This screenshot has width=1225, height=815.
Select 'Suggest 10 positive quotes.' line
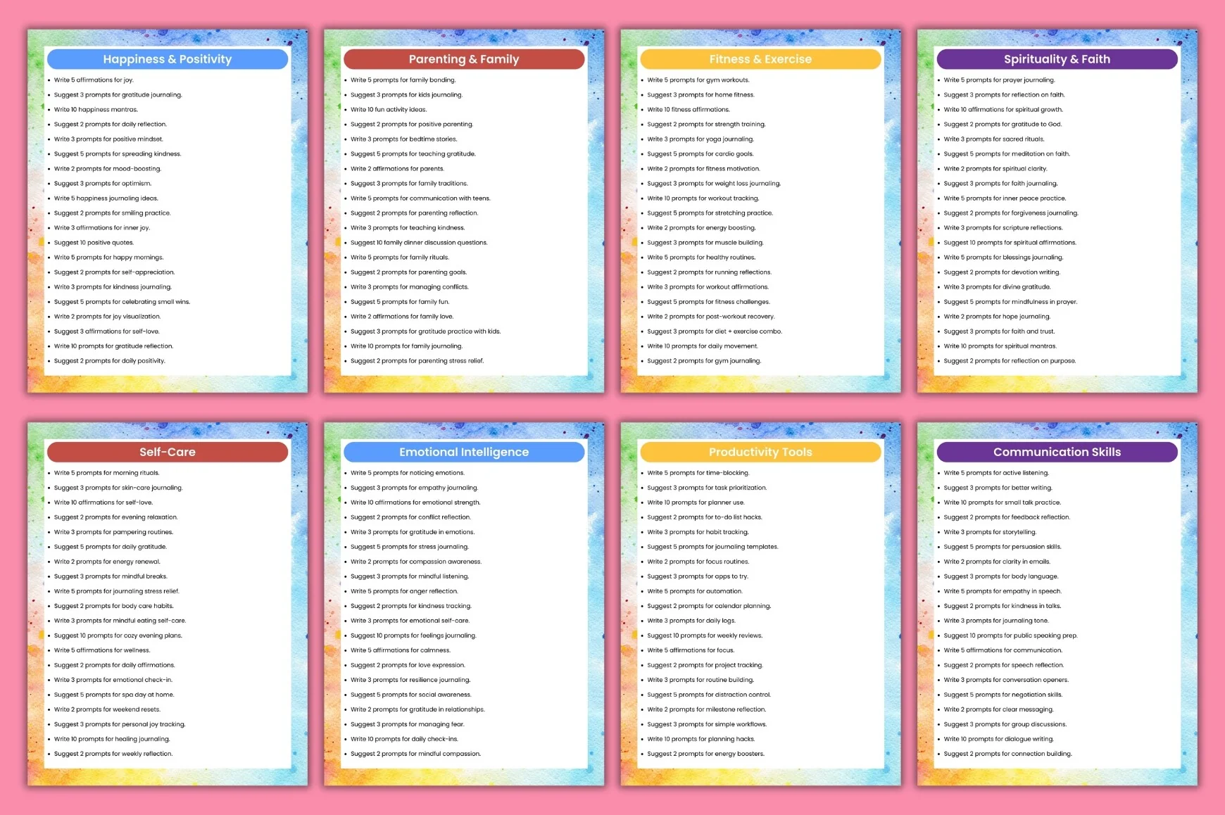[94, 243]
